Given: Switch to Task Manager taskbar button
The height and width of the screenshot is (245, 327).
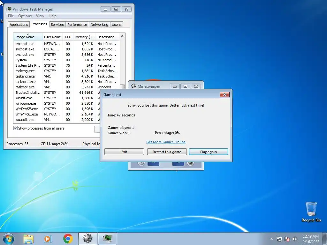Looking at the screenshot, I should click(107, 239).
